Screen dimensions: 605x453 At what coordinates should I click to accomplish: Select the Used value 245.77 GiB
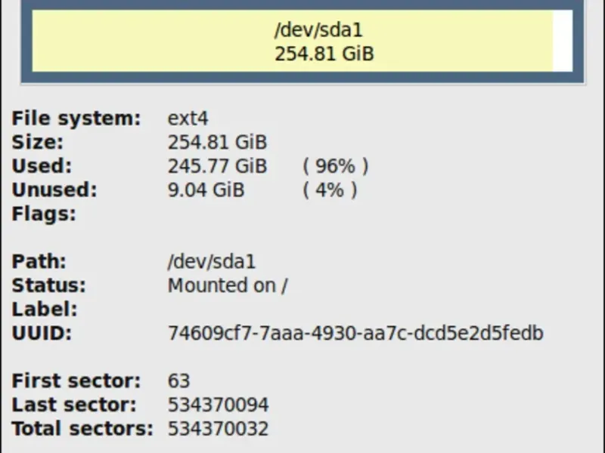(217, 166)
